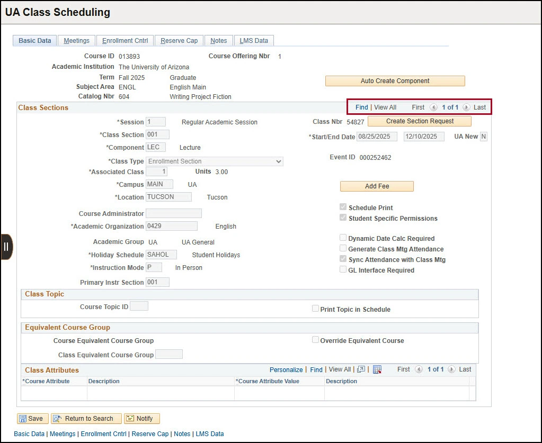Click Last link in Class Attributes grid
Screen dimensions: 542x443
pyautogui.click(x=465, y=369)
